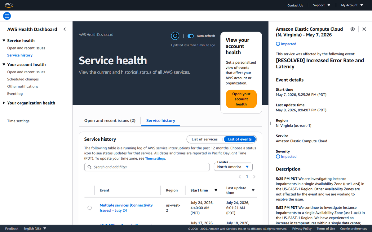The height and width of the screenshot is (232, 372).
Task: Select the Multiple services event radio button
Action: pos(90,208)
